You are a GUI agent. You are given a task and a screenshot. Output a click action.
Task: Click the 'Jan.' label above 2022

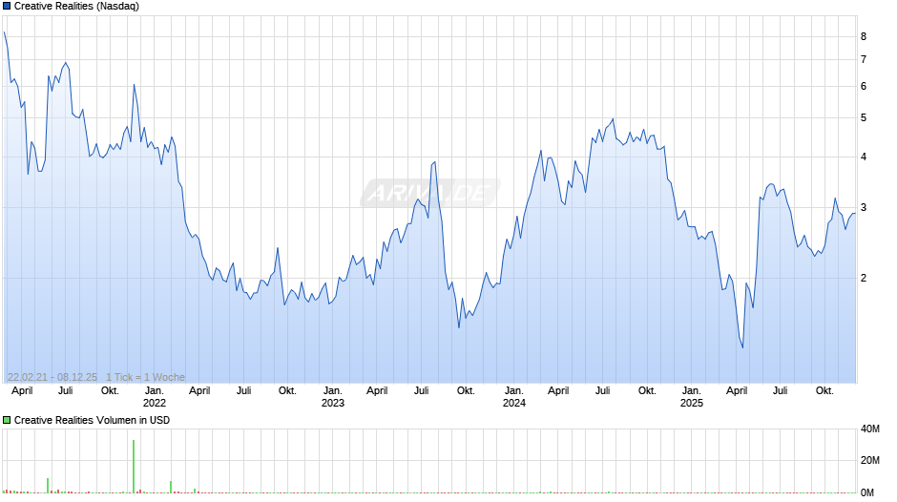(155, 391)
